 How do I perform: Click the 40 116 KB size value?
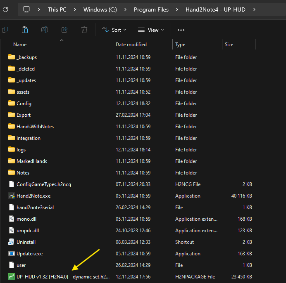tap(242, 196)
